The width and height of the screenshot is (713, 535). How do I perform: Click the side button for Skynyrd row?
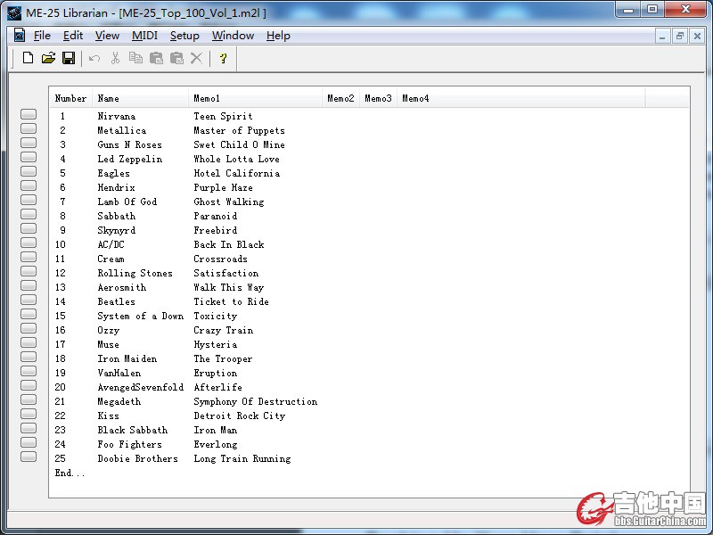tap(29, 228)
